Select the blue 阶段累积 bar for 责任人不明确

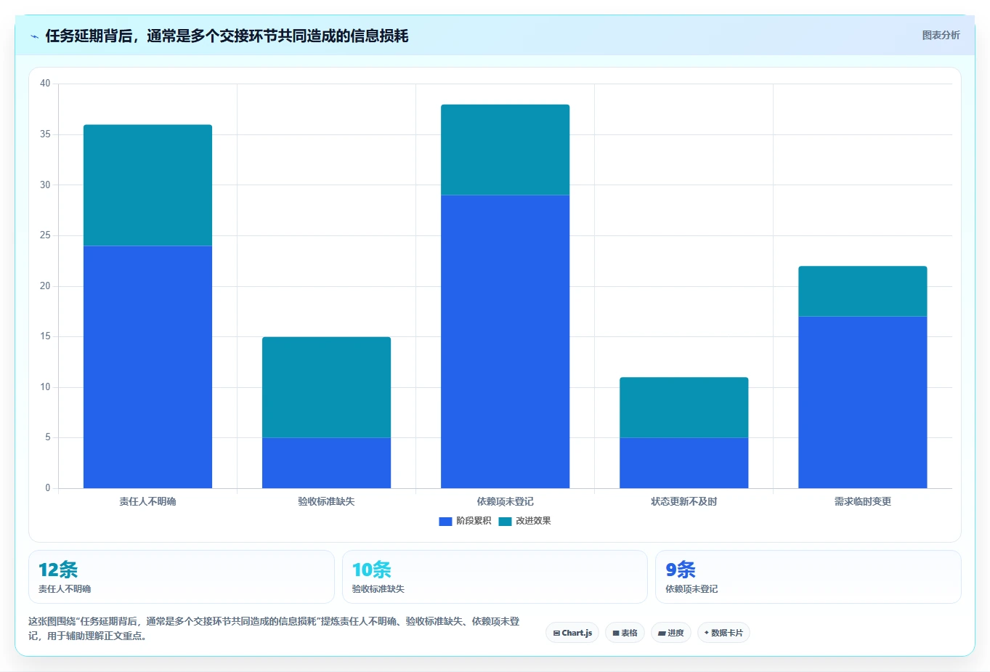pyautogui.click(x=147, y=367)
